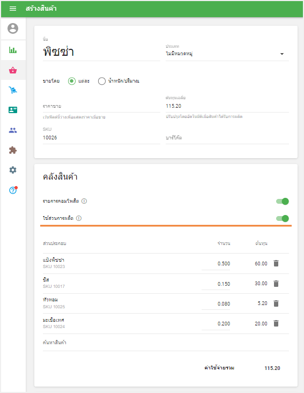This screenshot has height=393, width=304.
Task: Open help question mark icon
Action: (x=13, y=190)
